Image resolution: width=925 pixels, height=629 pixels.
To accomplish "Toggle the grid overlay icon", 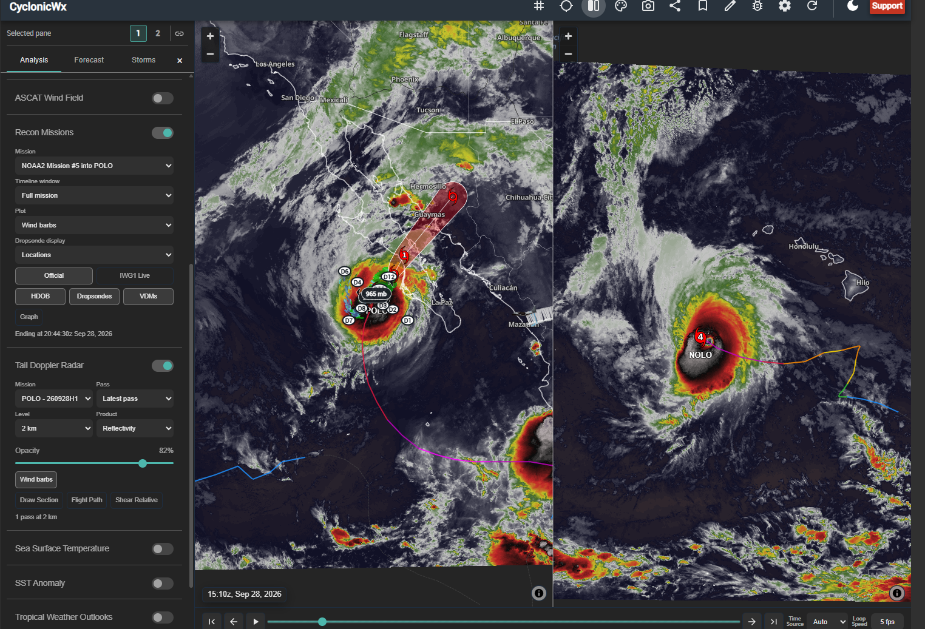I will [539, 6].
